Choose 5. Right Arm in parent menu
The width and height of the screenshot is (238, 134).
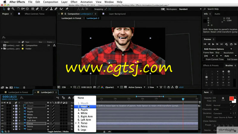pos(85,116)
